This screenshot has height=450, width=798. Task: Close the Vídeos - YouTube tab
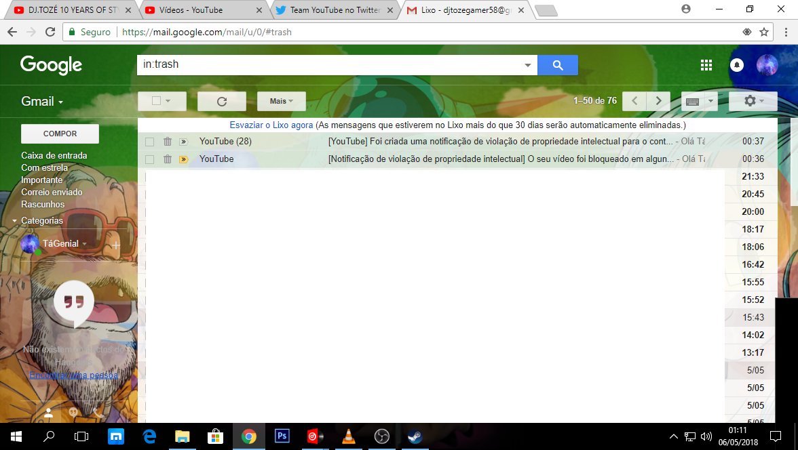[x=259, y=10]
